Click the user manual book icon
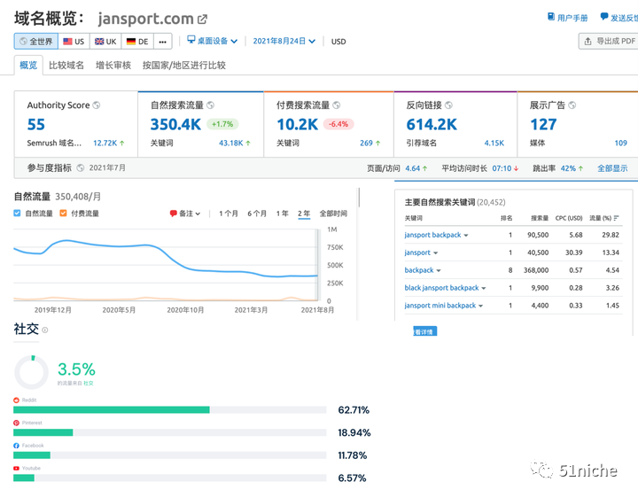 pos(551,17)
